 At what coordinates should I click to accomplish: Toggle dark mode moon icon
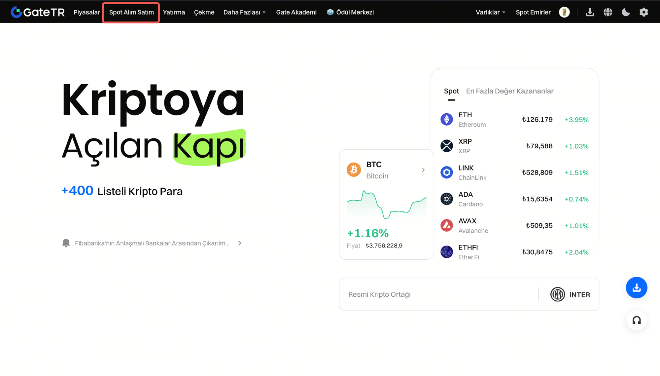pyautogui.click(x=626, y=12)
